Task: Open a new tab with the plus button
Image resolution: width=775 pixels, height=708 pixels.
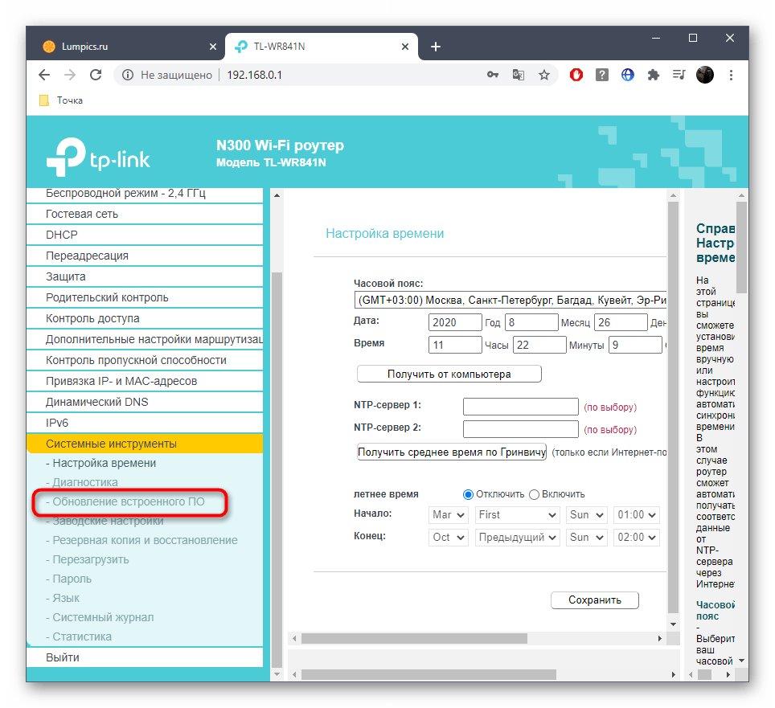Action: 436,47
